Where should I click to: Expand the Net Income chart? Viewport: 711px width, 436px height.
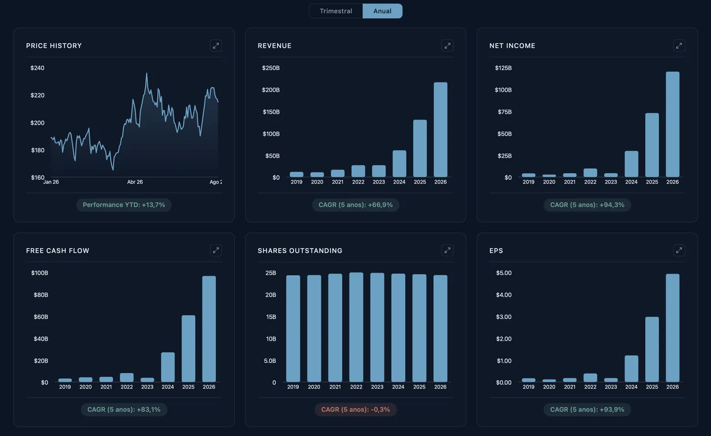[679, 46]
